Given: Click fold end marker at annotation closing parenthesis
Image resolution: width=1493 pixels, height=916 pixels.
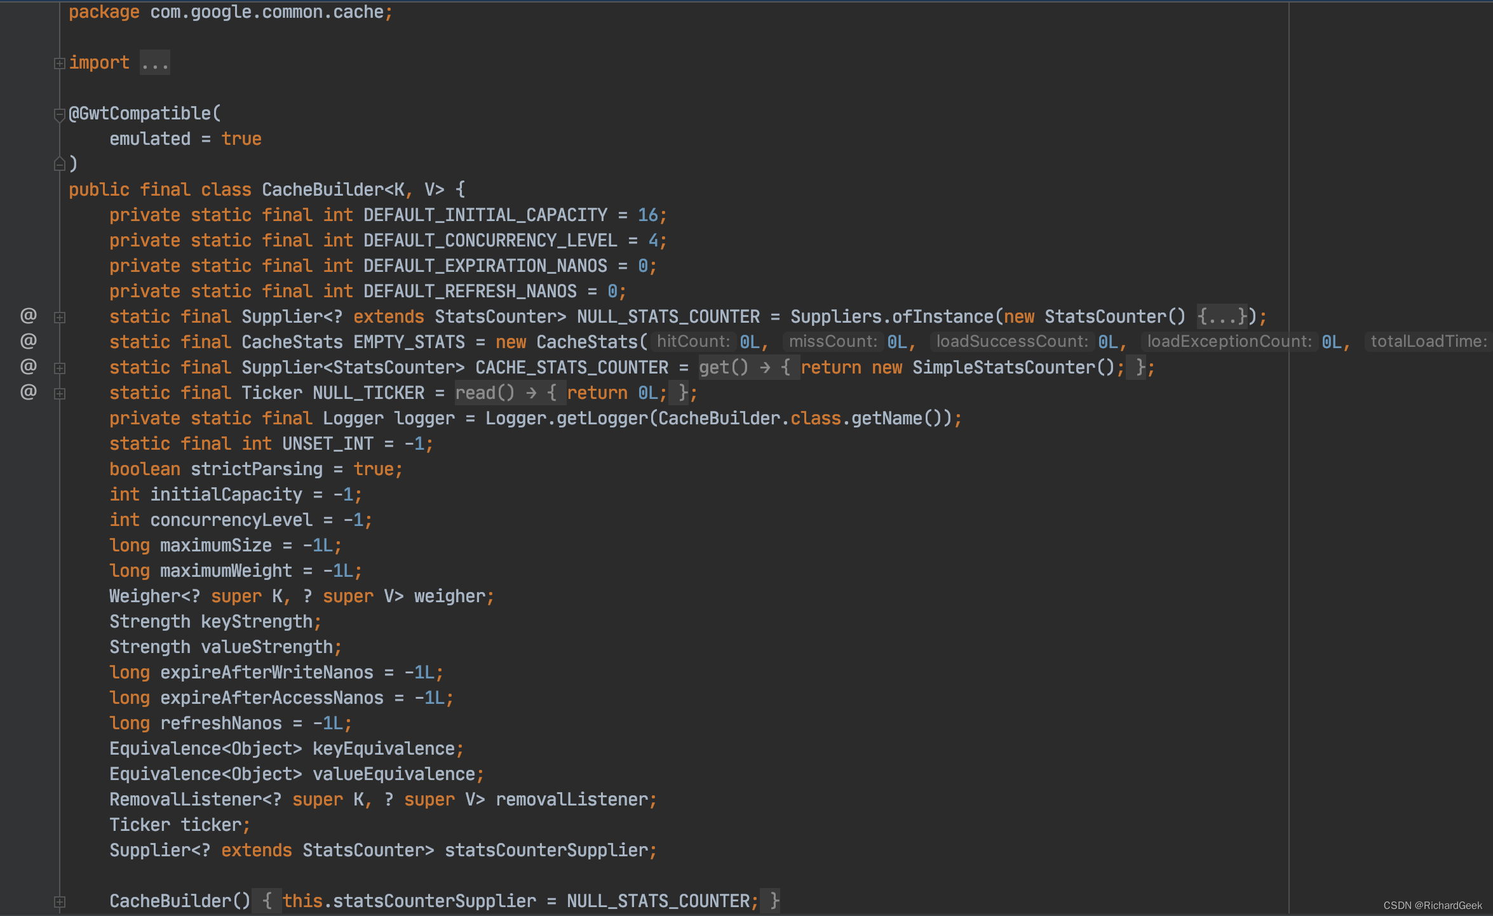Looking at the screenshot, I should 59,165.
